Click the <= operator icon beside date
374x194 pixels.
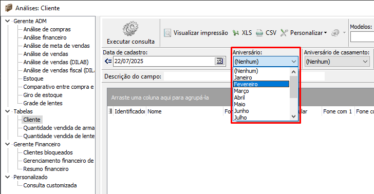coord(108,61)
